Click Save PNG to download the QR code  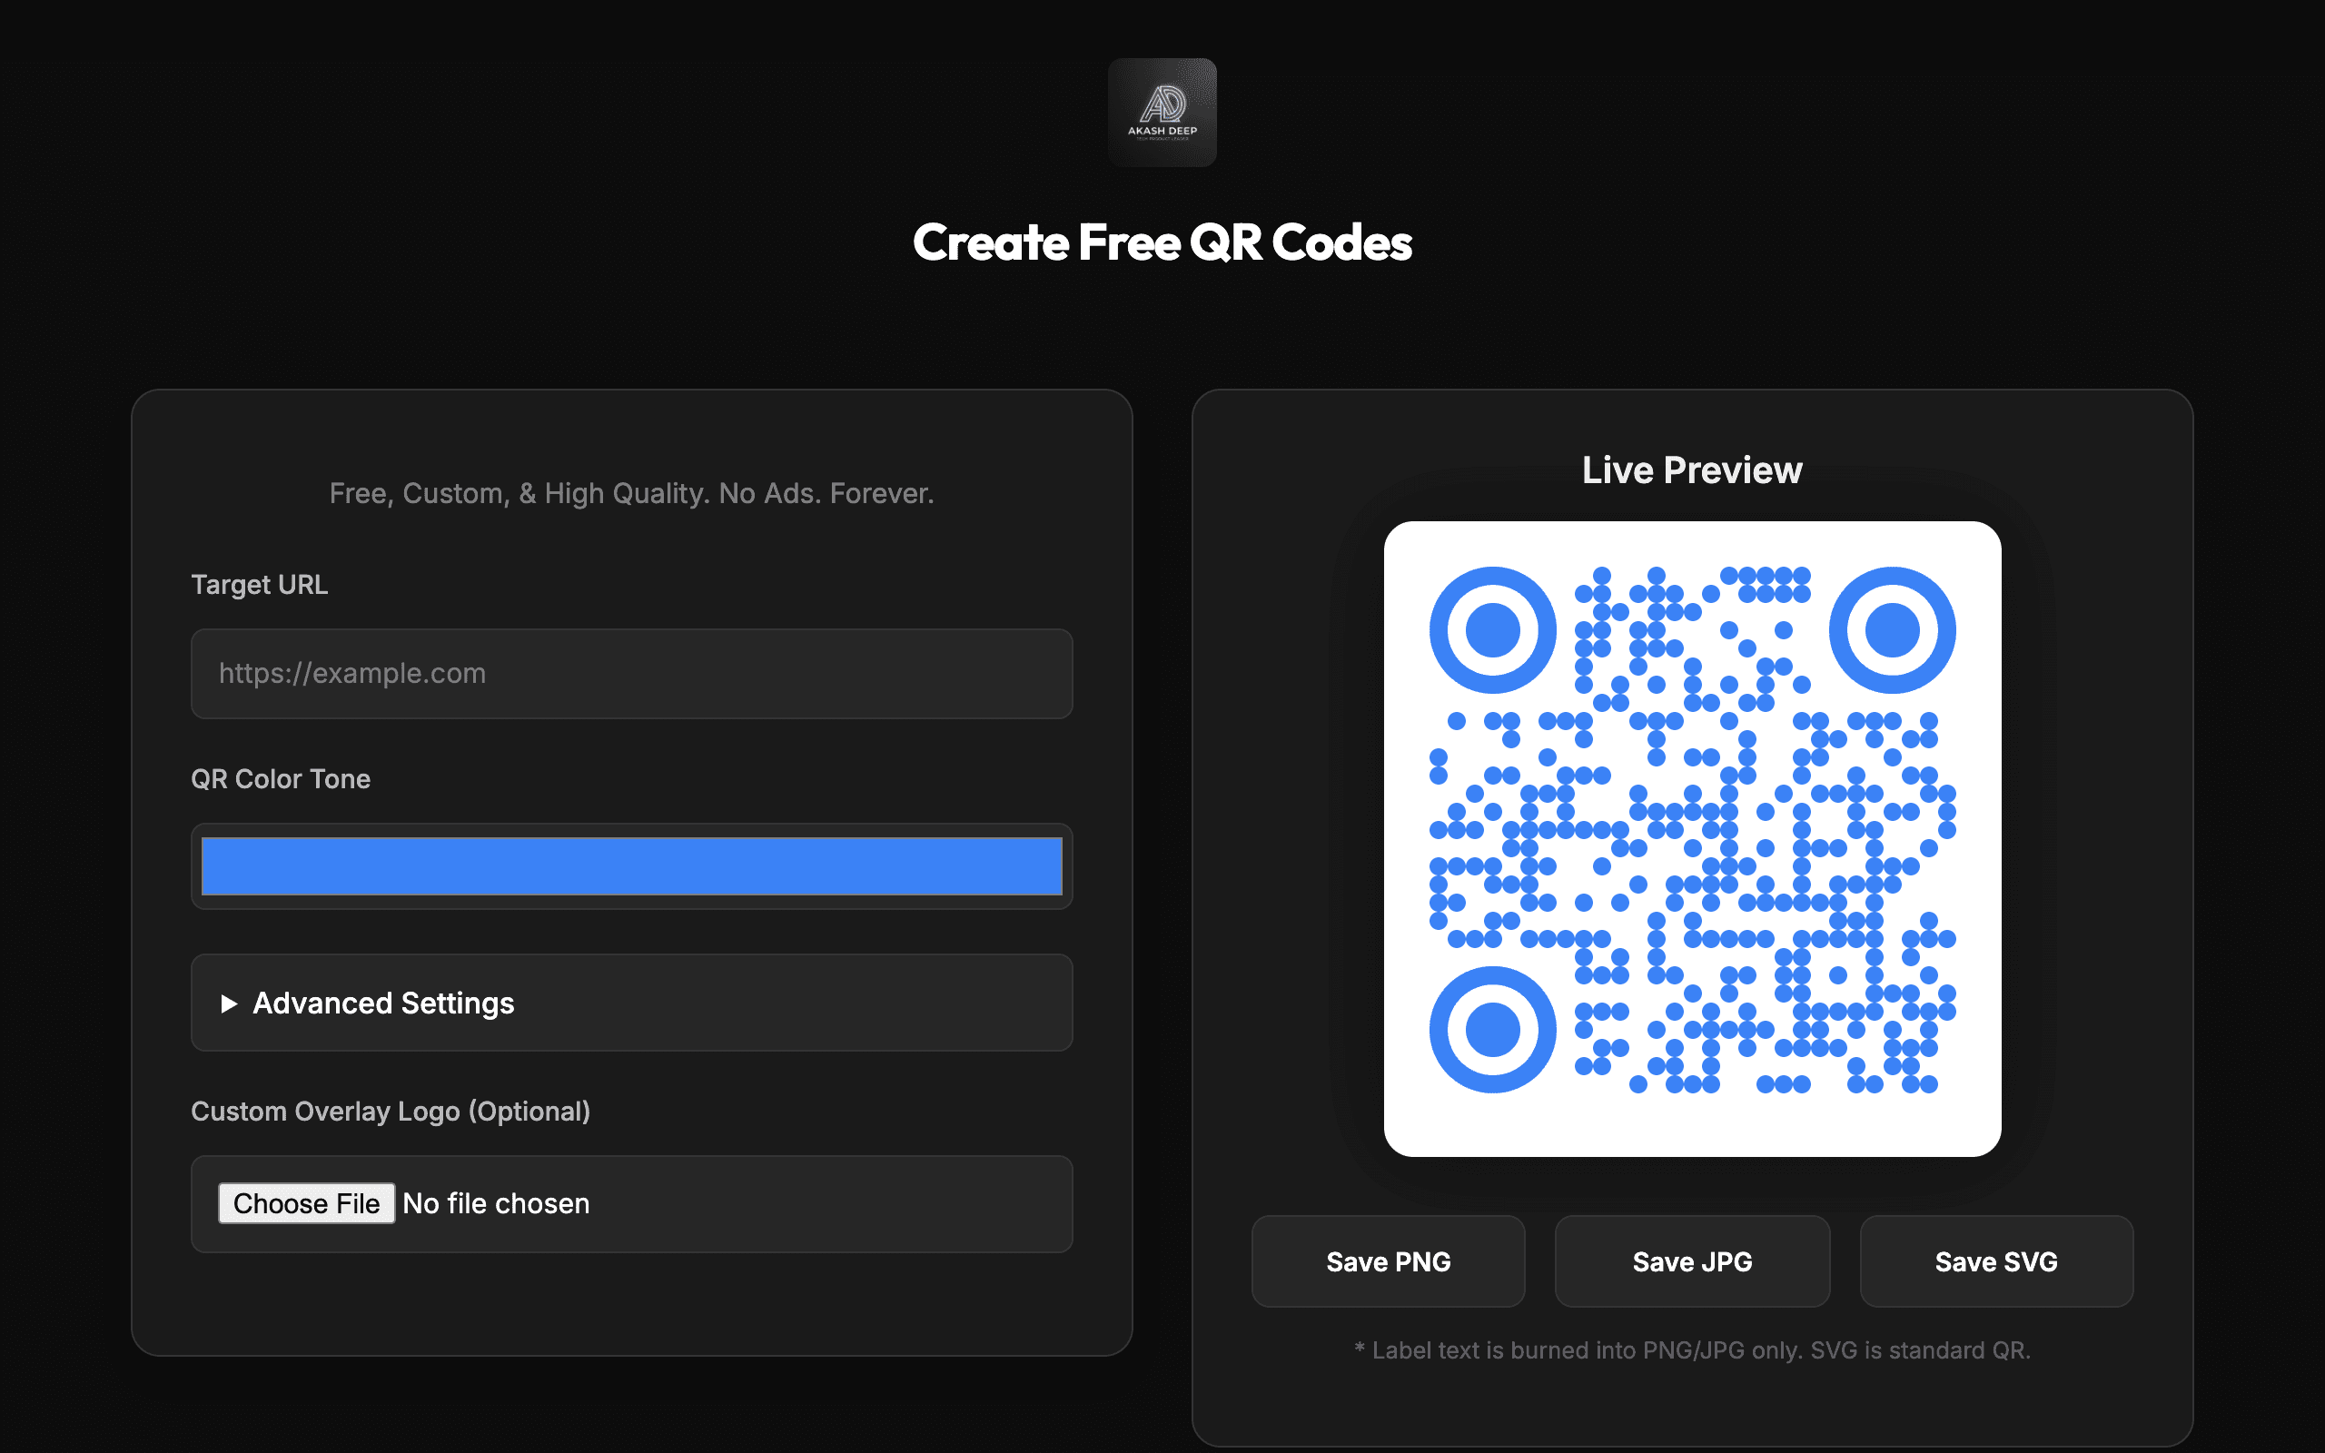tap(1389, 1260)
